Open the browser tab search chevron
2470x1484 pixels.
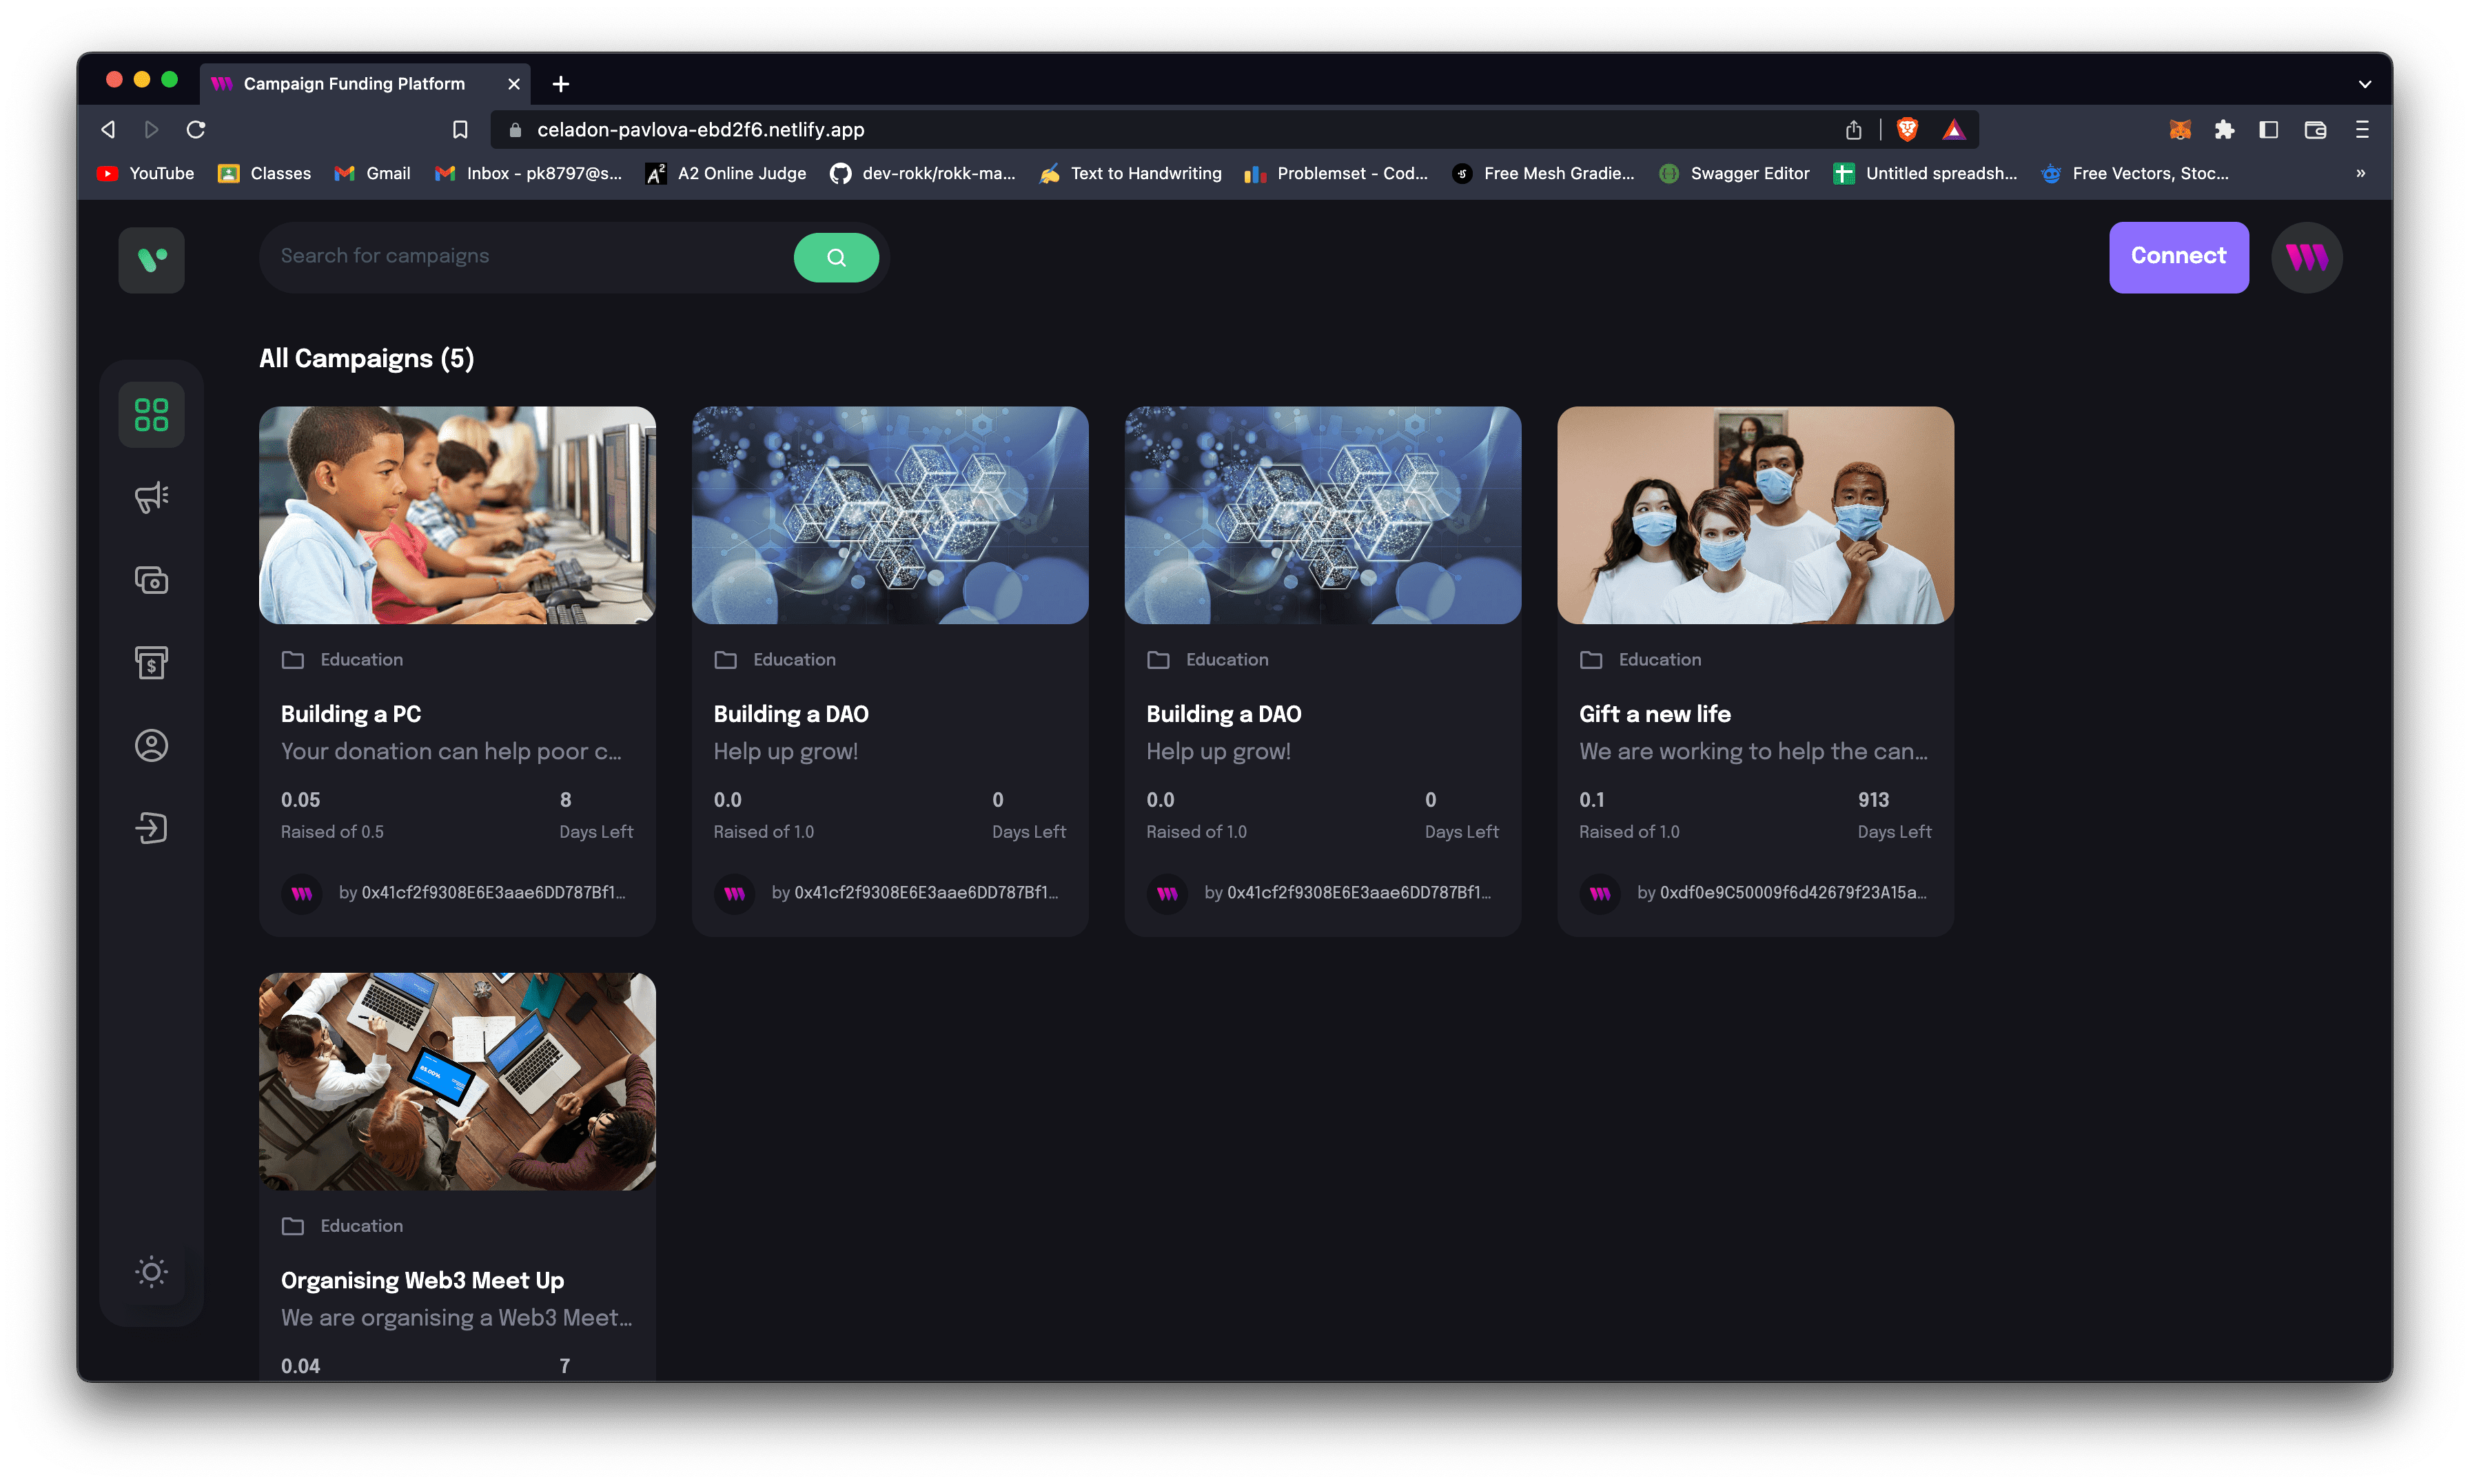pyautogui.click(x=2364, y=83)
